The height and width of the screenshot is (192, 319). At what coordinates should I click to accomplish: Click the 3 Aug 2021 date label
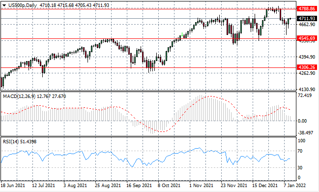pyautogui.click(x=75, y=186)
